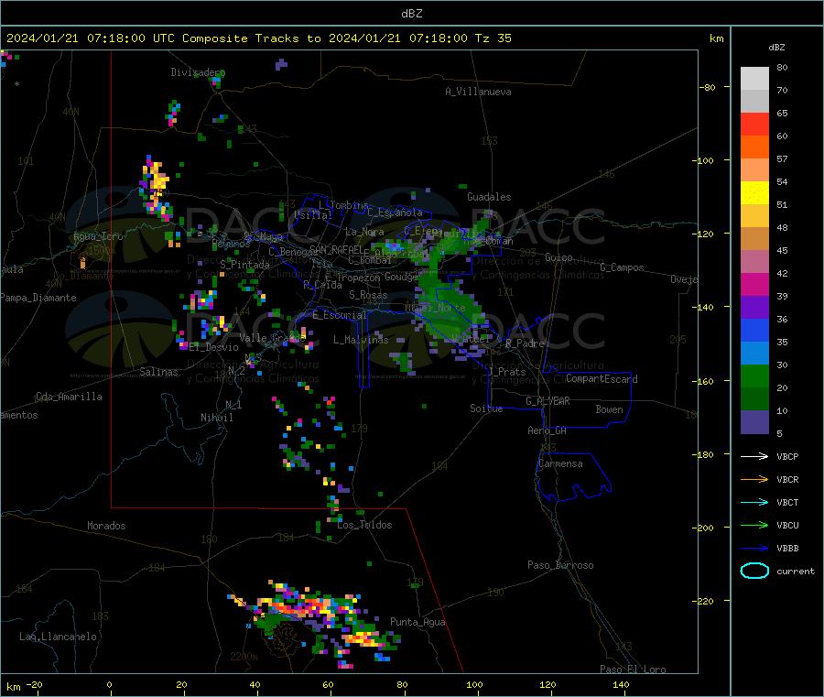Viewport: 824px width, 697px height.
Task: Select the bright green 20-30 dBZ swatch
Action: tap(754, 376)
